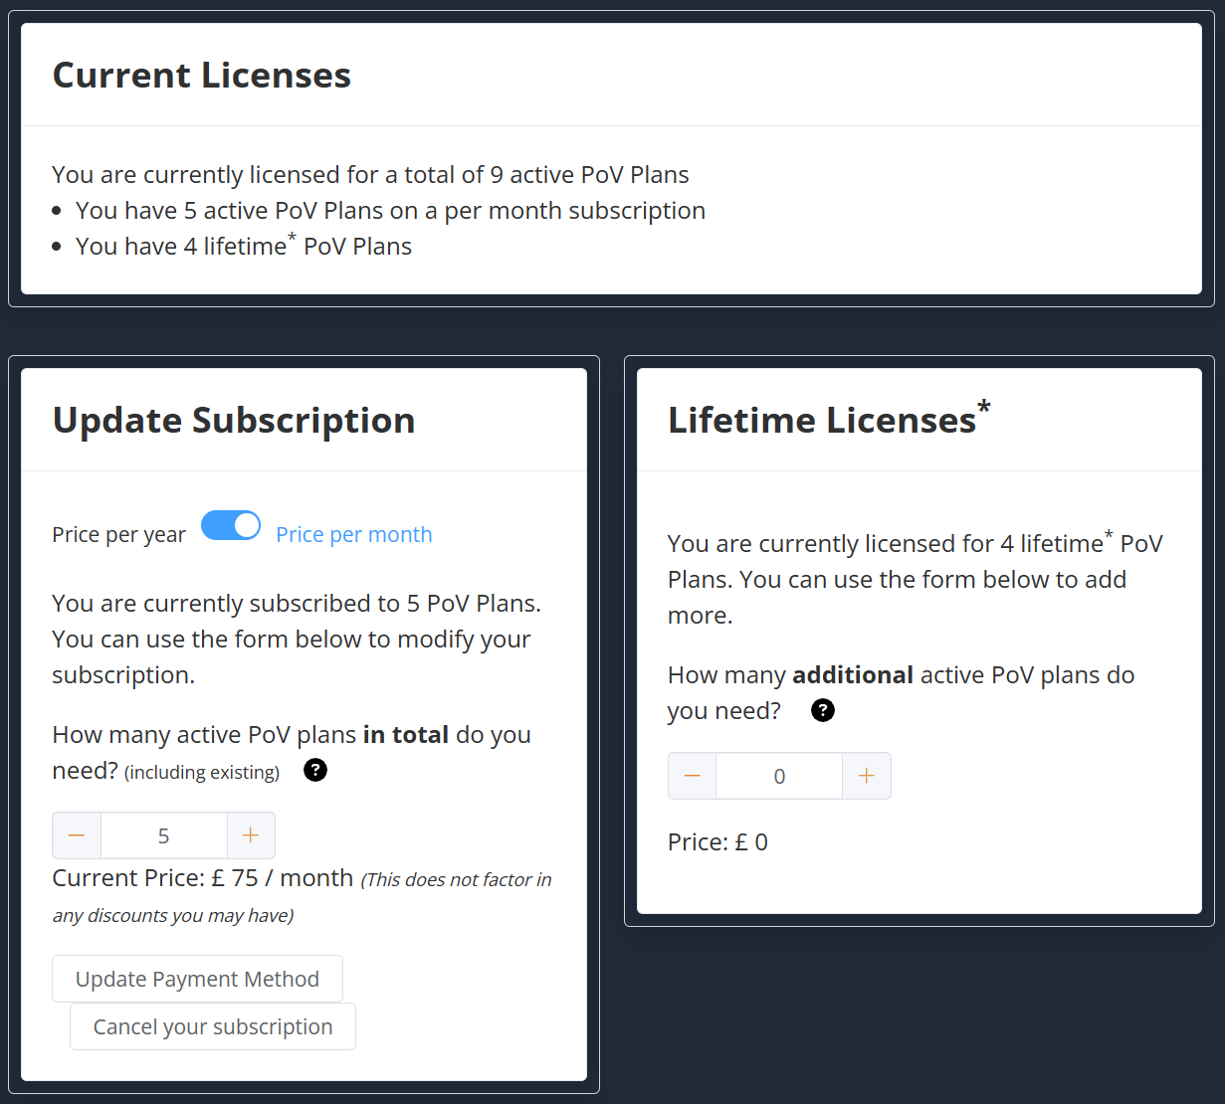The height and width of the screenshot is (1104, 1225).
Task: Click the "4 lifetime PoV Plans" bullet line
Action: 244,247
